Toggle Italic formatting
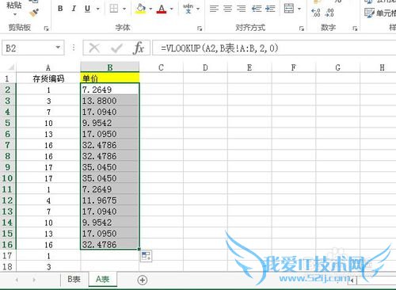The width and height of the screenshot is (396, 290). tap(74, 9)
